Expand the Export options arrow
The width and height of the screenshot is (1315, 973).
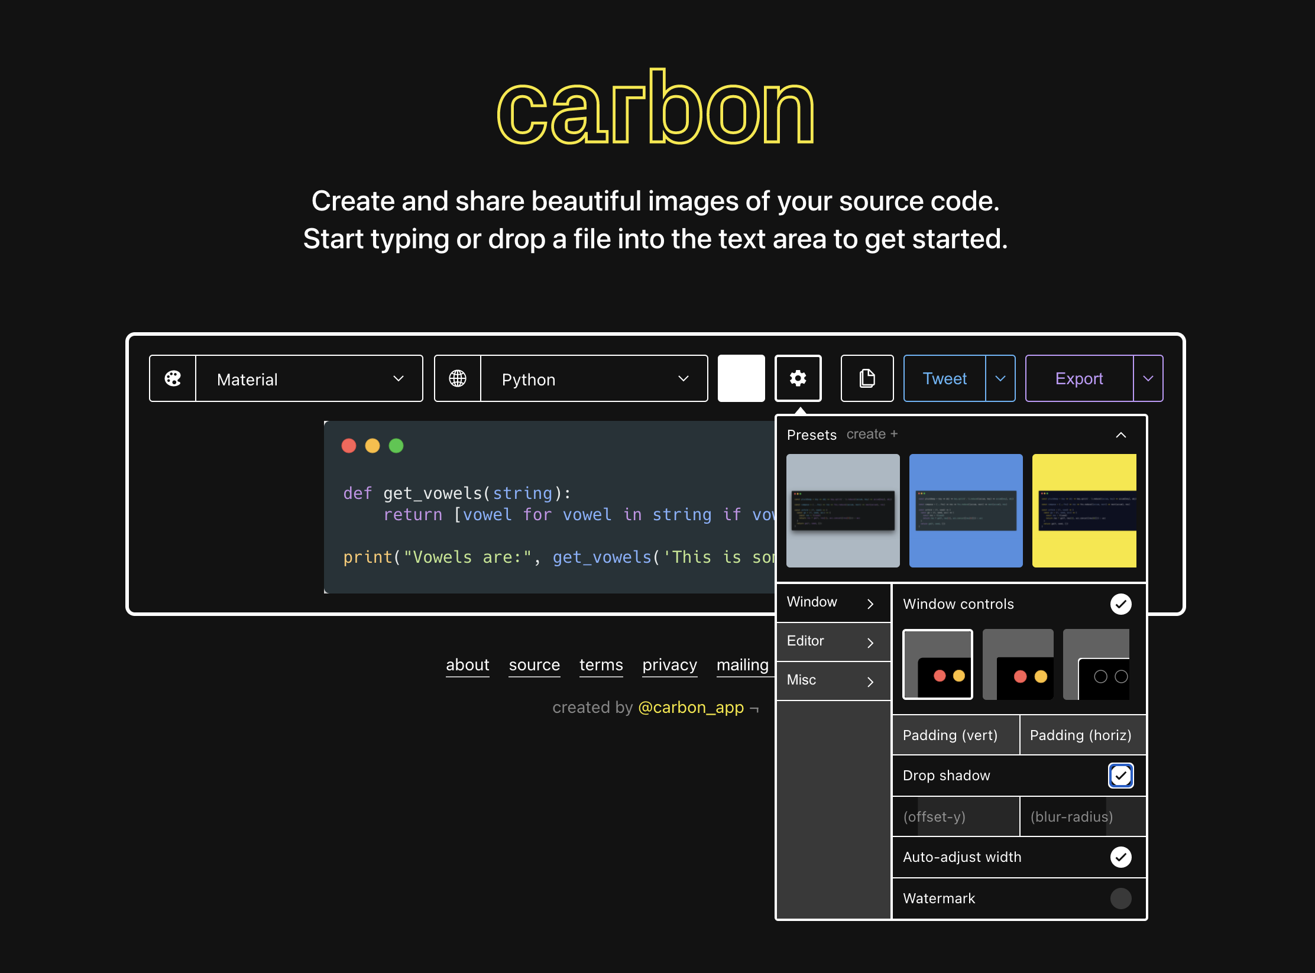tap(1148, 378)
